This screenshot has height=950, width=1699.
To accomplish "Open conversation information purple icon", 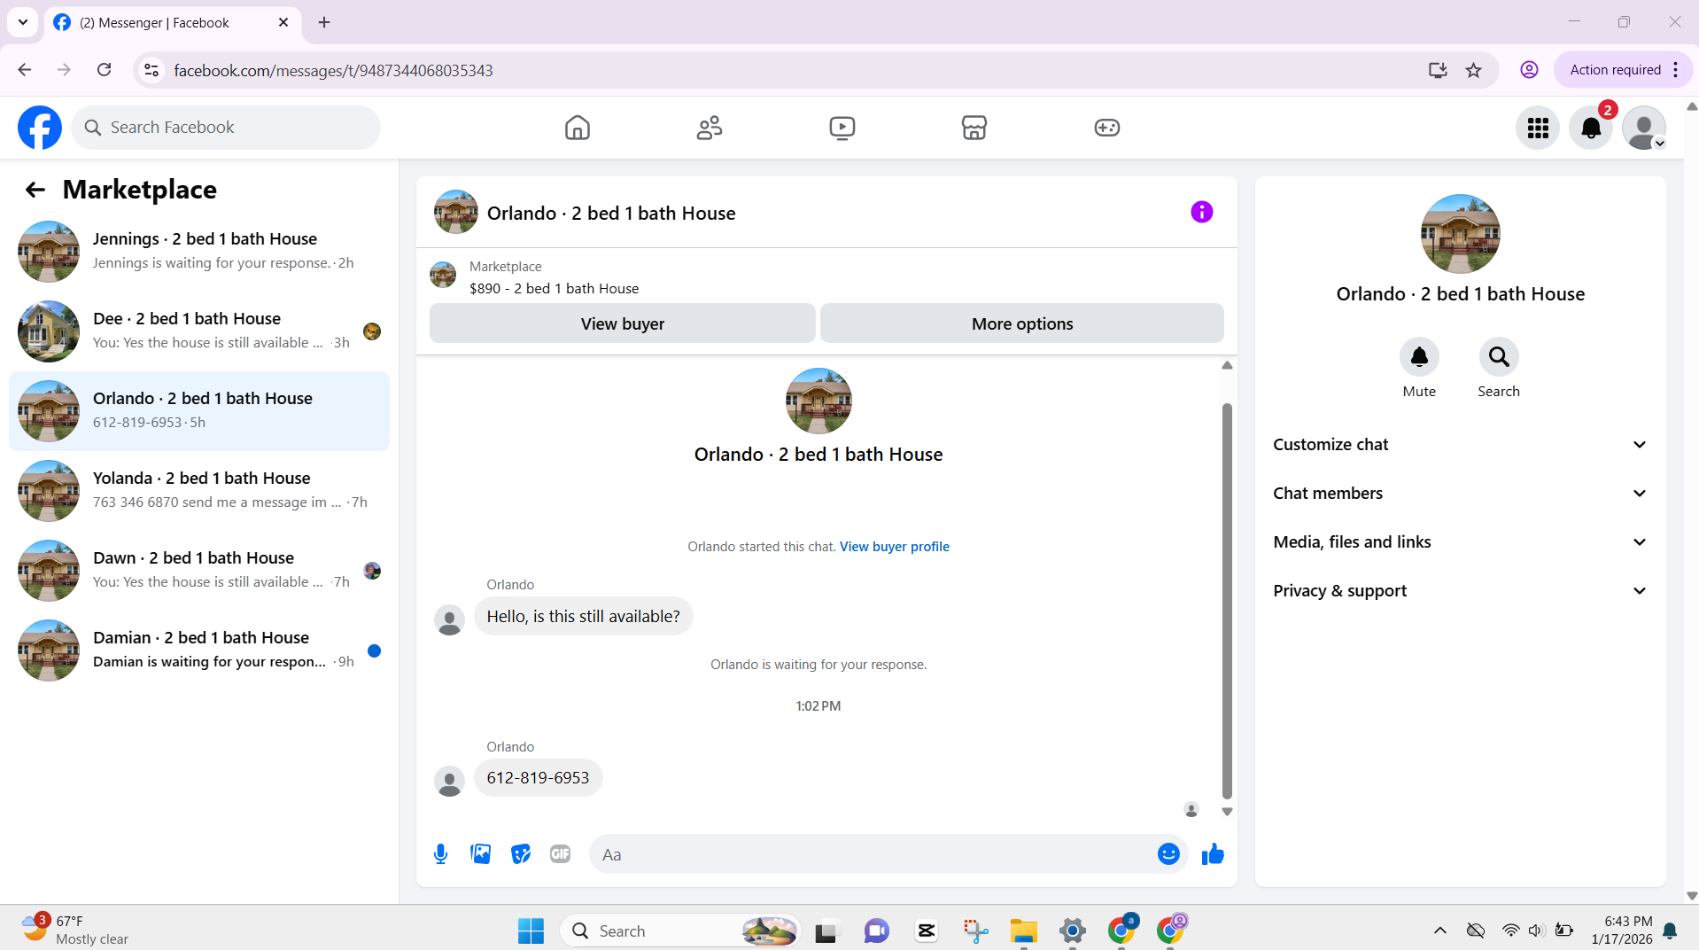I will click(x=1201, y=212).
